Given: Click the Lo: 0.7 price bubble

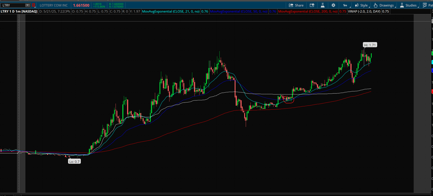Looking at the screenshot, I should coord(75,161).
